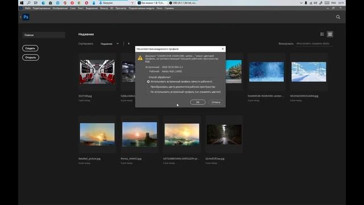Image resolution: width=364 pixels, height=205 pixels.
Task: Switch recent files to grid view
Action: coord(330,34)
